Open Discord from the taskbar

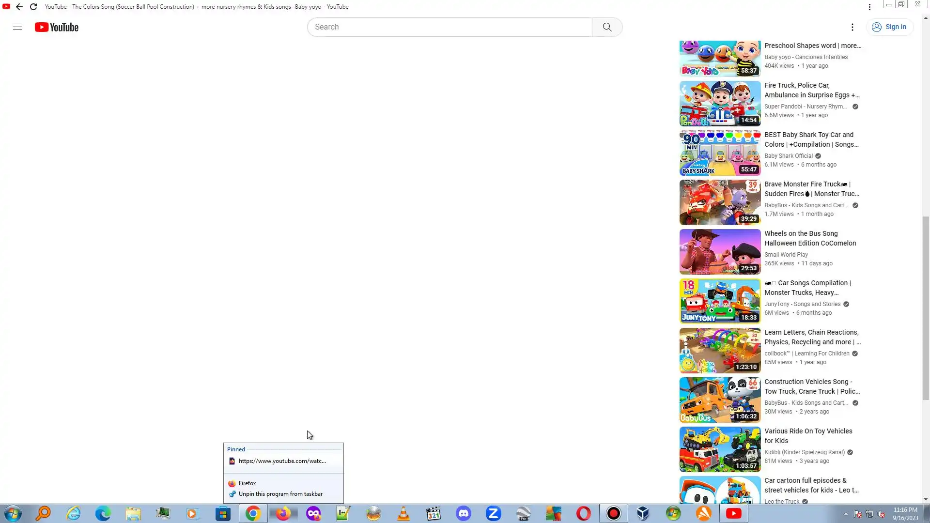[x=464, y=513]
